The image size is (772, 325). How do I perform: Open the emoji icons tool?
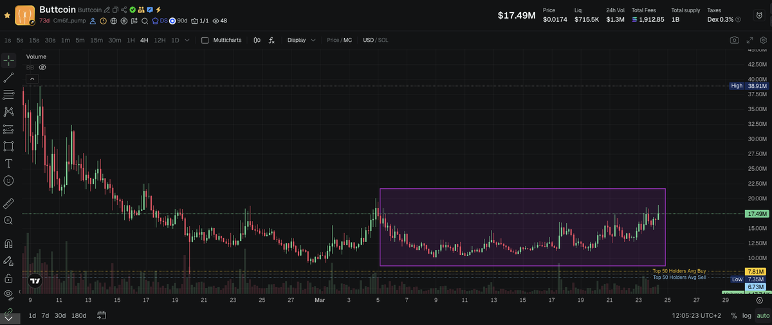pyautogui.click(x=8, y=180)
